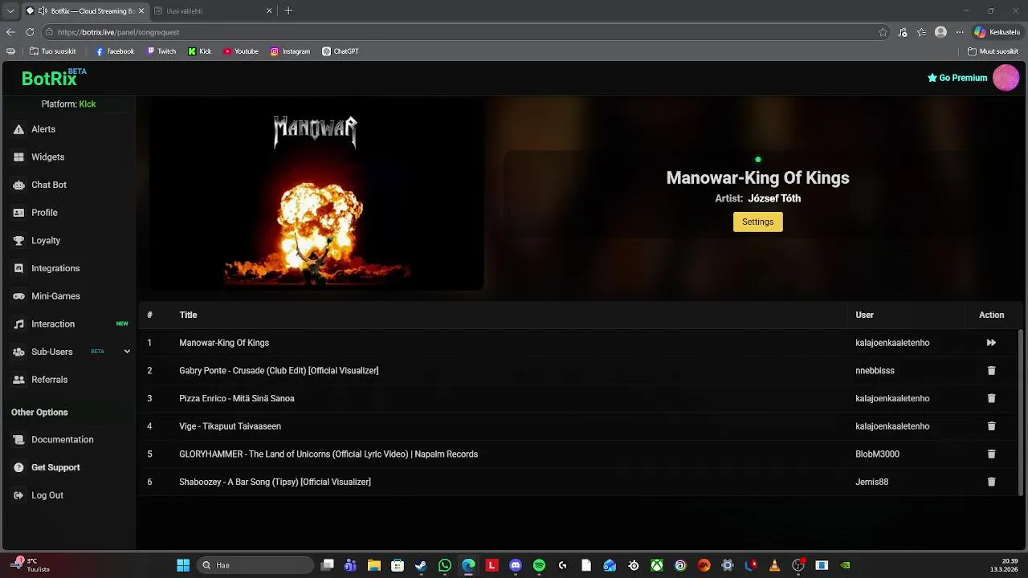Open the Keskustelu Copilot button
Image resolution: width=1028 pixels, height=578 pixels.
coord(997,32)
